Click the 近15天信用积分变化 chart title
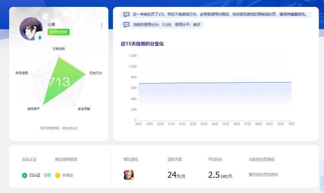 pyautogui.click(x=142, y=44)
